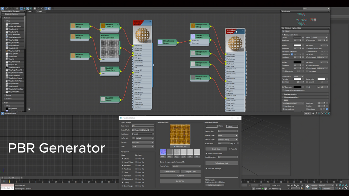Image resolution: width=349 pixels, height=196 pixels.
Task: Click the binoculars search icon in node view
Action: pyautogui.click(x=29, y=109)
